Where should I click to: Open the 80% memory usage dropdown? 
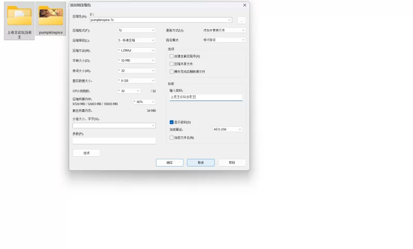coord(144,102)
